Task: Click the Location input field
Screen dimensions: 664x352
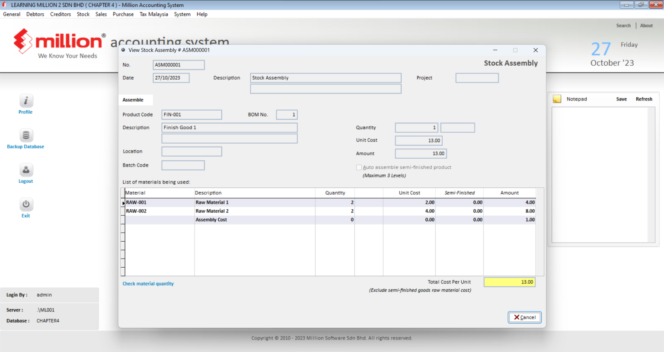Action: [192, 151]
